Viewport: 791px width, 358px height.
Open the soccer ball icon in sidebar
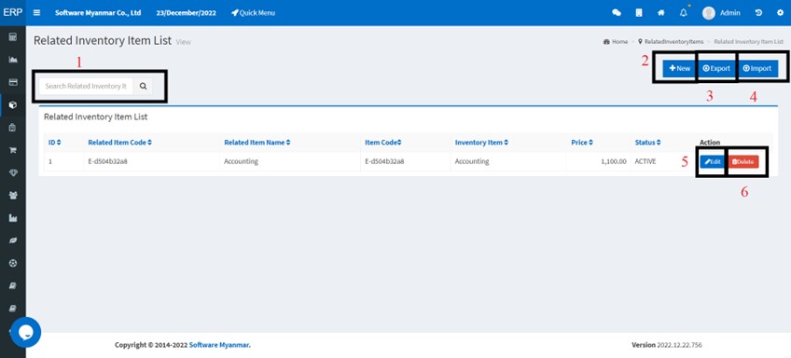coord(13,263)
